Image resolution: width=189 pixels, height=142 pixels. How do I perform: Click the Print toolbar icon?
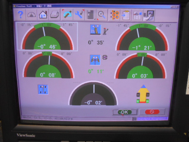54,15
